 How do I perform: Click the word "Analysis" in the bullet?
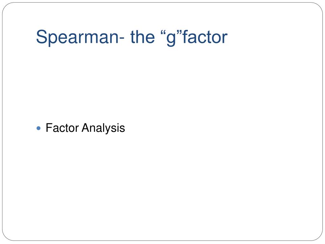tap(103, 128)
